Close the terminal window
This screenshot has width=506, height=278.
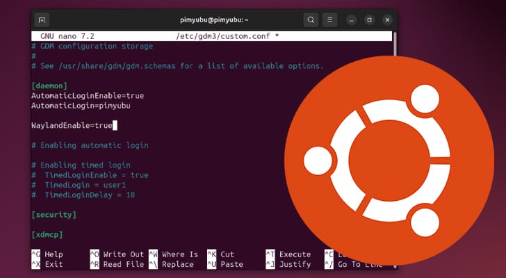tap(388, 20)
